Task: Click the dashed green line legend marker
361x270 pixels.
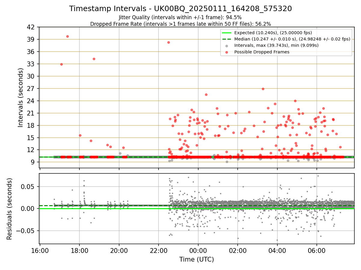Action: 227,39
